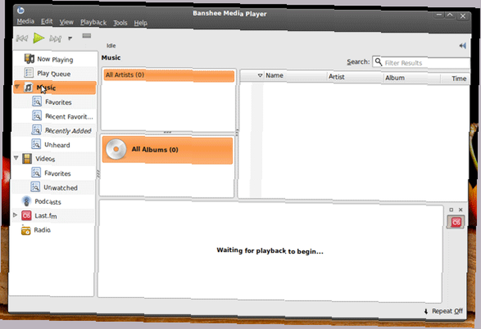
Task: Click the Recently Added playlist icon
Action: tap(37, 130)
